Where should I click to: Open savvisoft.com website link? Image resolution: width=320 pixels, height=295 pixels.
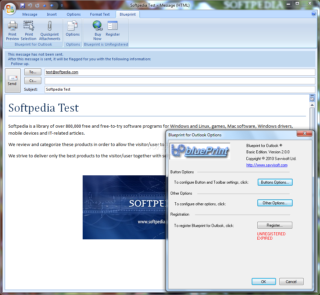tap(267, 165)
